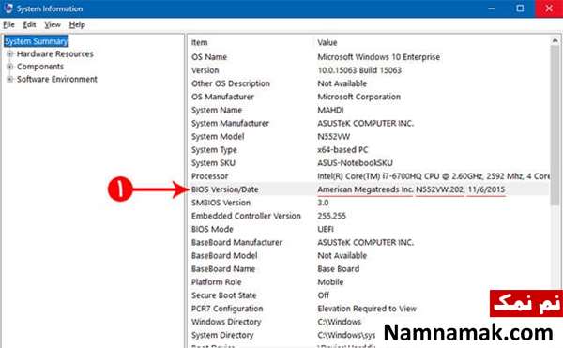Open the Help menu

[x=77, y=24]
